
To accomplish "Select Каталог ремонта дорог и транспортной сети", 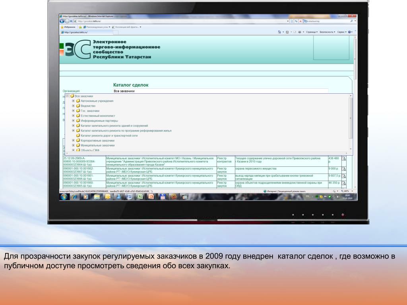I will 109,136.
